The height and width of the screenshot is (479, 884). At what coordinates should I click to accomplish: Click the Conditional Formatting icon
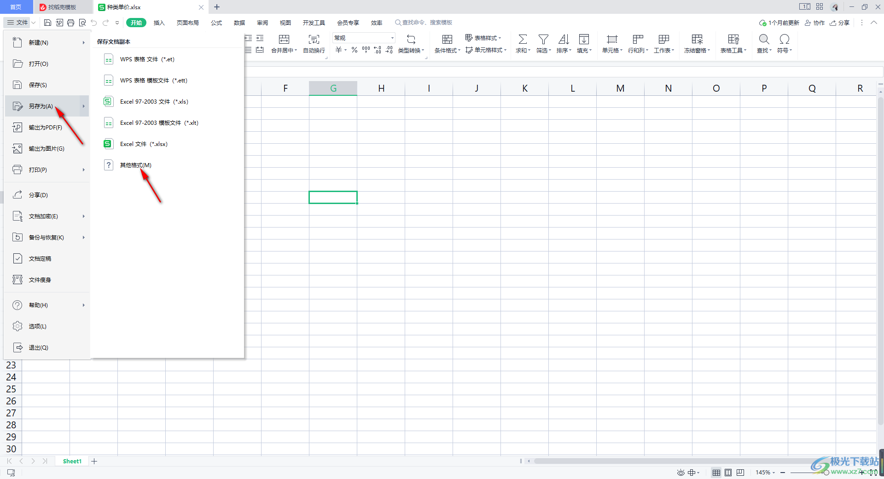447,39
